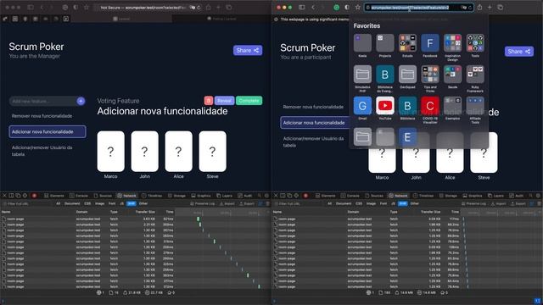Click the red error badge in left Web Inspector

coord(34,196)
